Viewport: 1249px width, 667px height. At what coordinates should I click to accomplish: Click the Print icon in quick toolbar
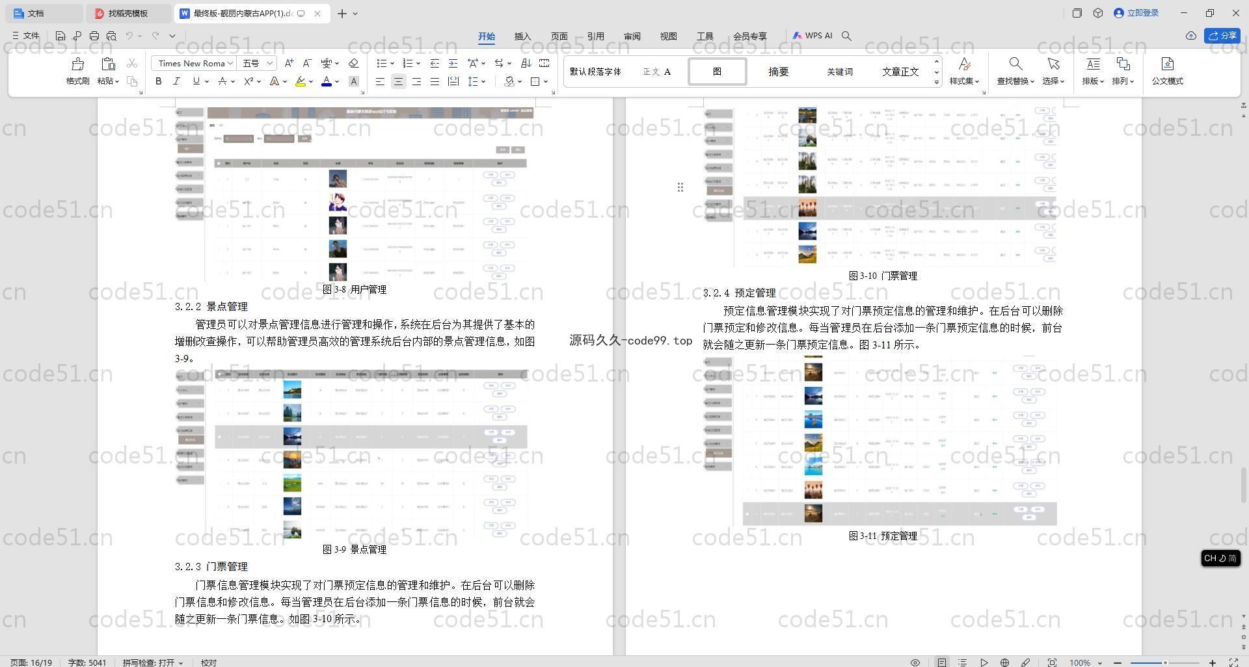(x=94, y=36)
